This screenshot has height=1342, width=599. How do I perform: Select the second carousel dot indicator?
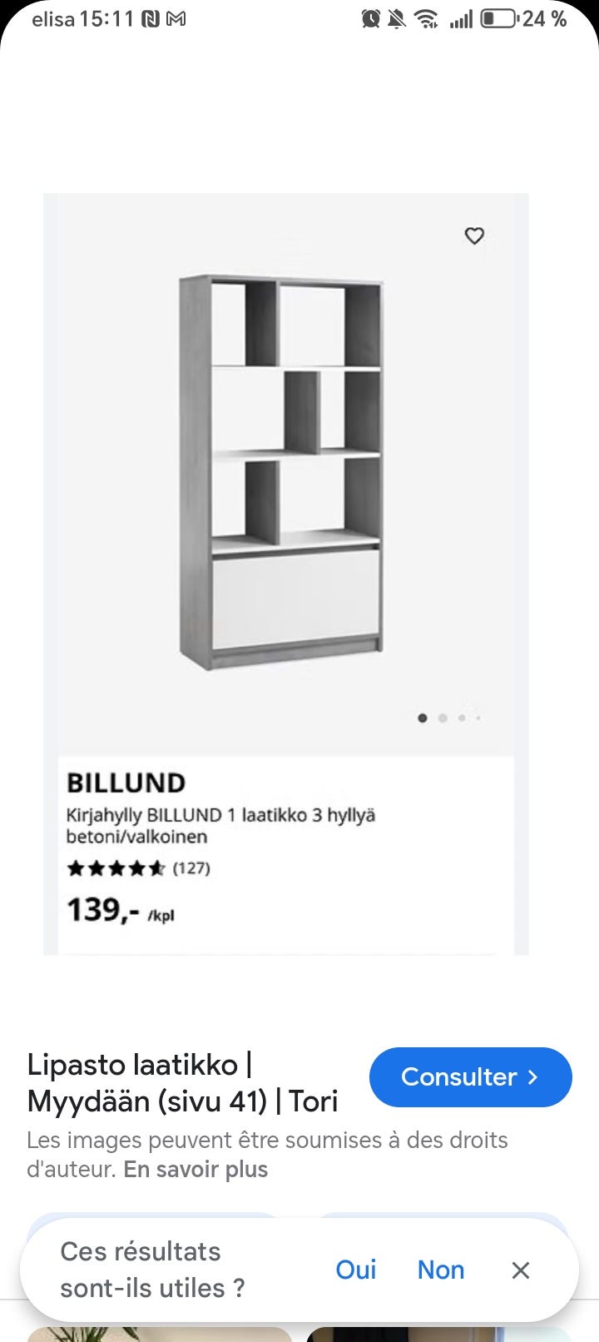tap(443, 718)
